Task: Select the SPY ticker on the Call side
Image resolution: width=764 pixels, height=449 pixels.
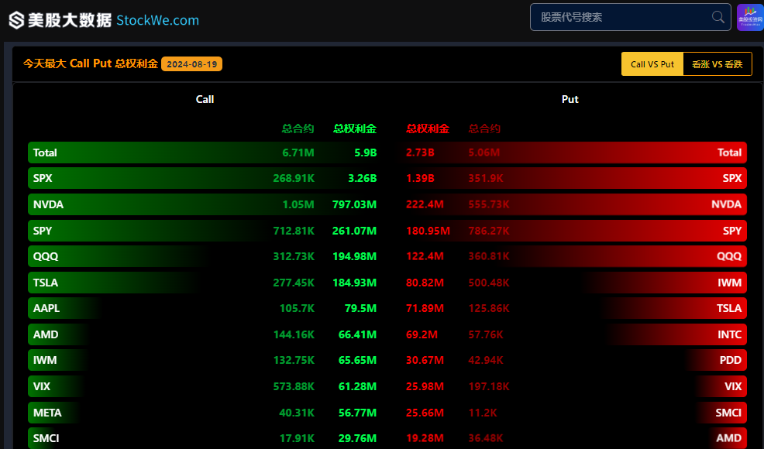Action: 43,231
